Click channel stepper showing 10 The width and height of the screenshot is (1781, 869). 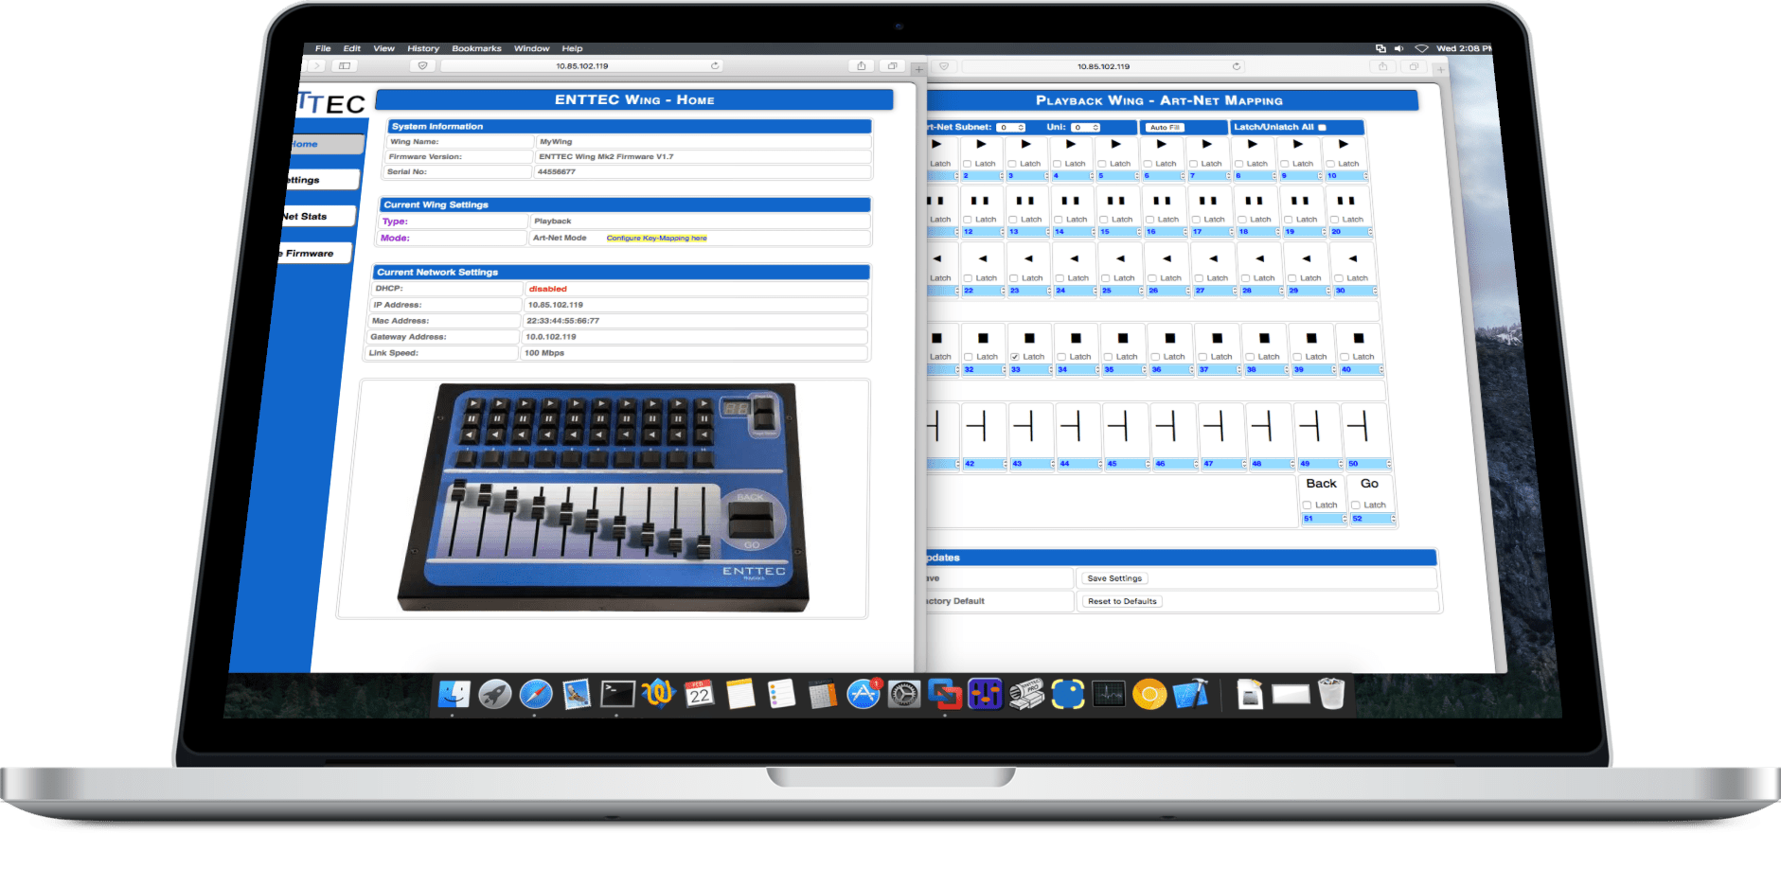click(x=1347, y=175)
